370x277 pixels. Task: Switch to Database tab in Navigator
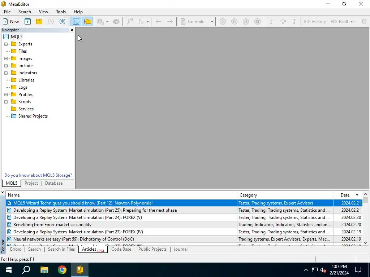54,183
